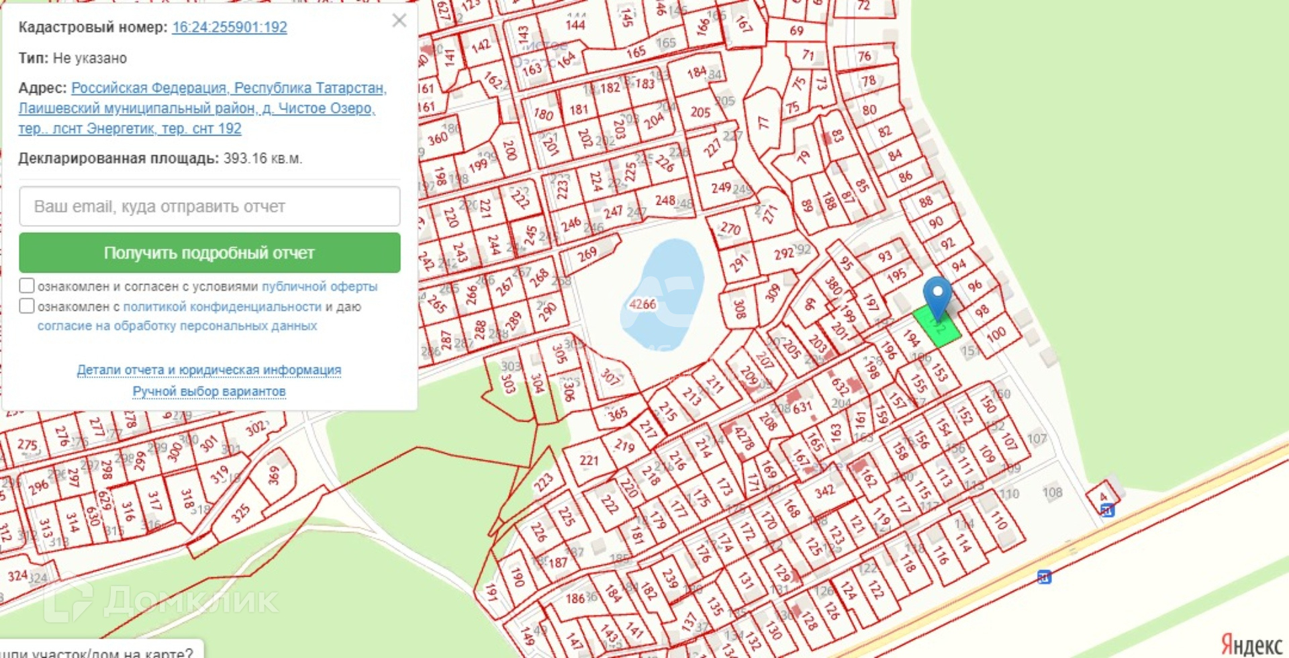This screenshot has height=658, width=1289.
Task: Open Ручной выбор вариантов link
Action: click(x=209, y=391)
